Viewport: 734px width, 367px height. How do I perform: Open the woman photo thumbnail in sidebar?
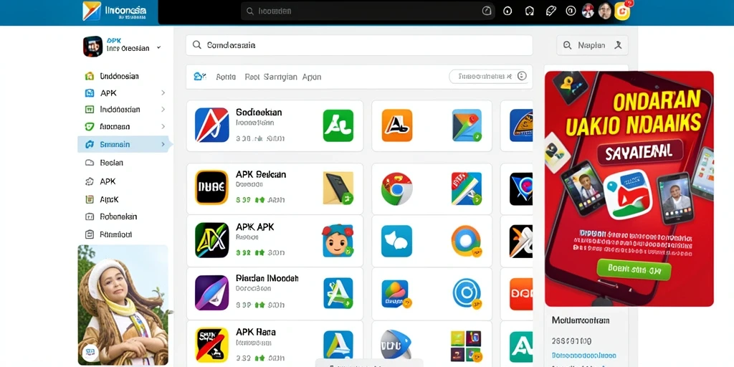123,305
